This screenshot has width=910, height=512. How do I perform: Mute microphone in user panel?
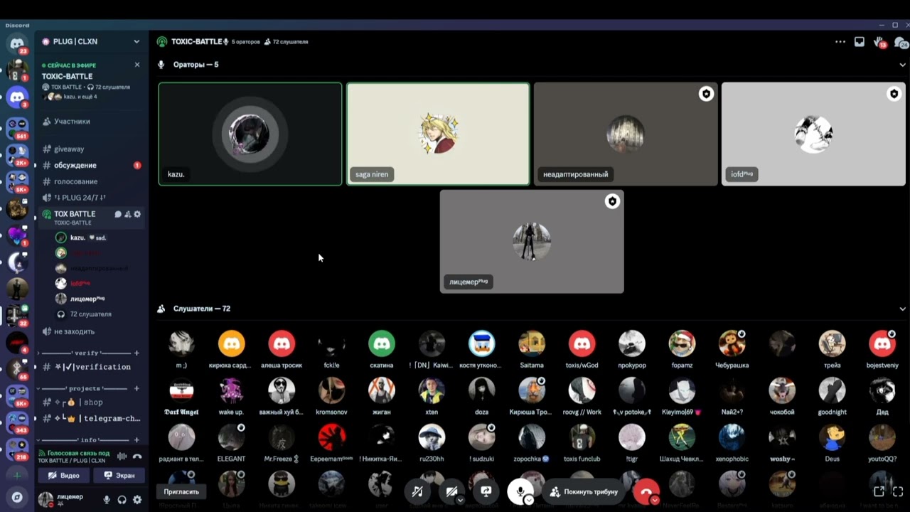pos(107,500)
